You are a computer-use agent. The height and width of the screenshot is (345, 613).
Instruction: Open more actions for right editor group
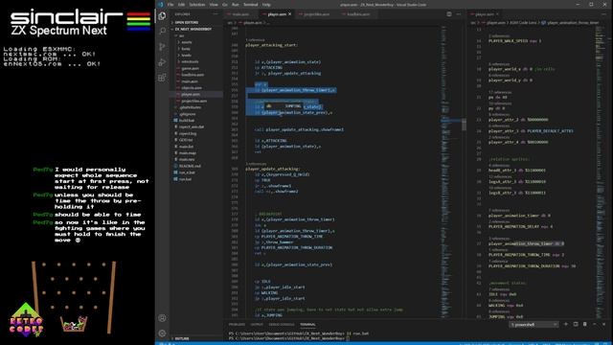pyautogui.click(x=604, y=14)
